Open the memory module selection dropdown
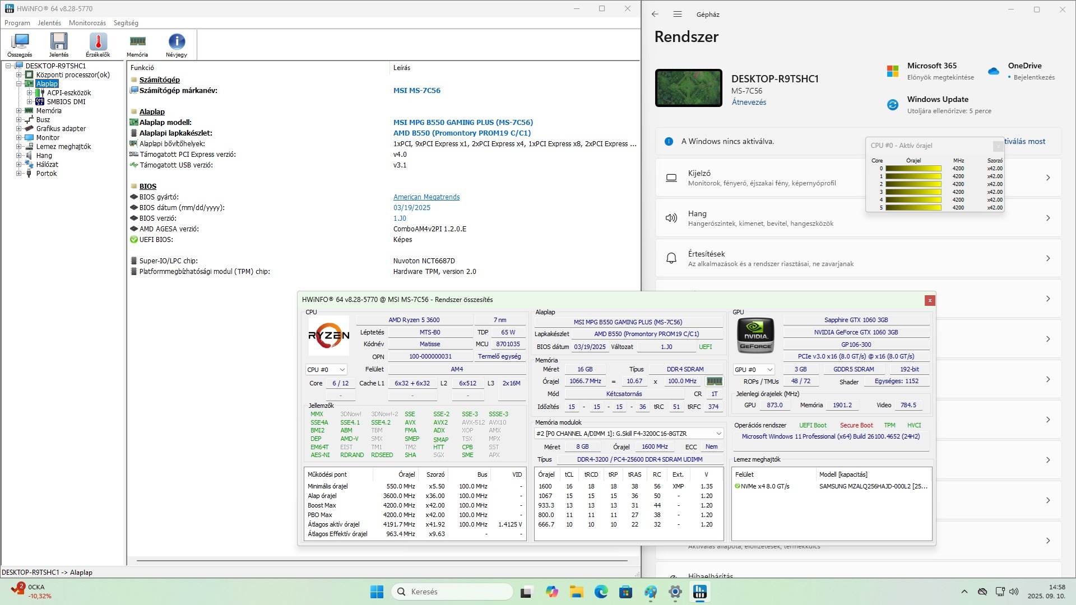 [x=629, y=434]
